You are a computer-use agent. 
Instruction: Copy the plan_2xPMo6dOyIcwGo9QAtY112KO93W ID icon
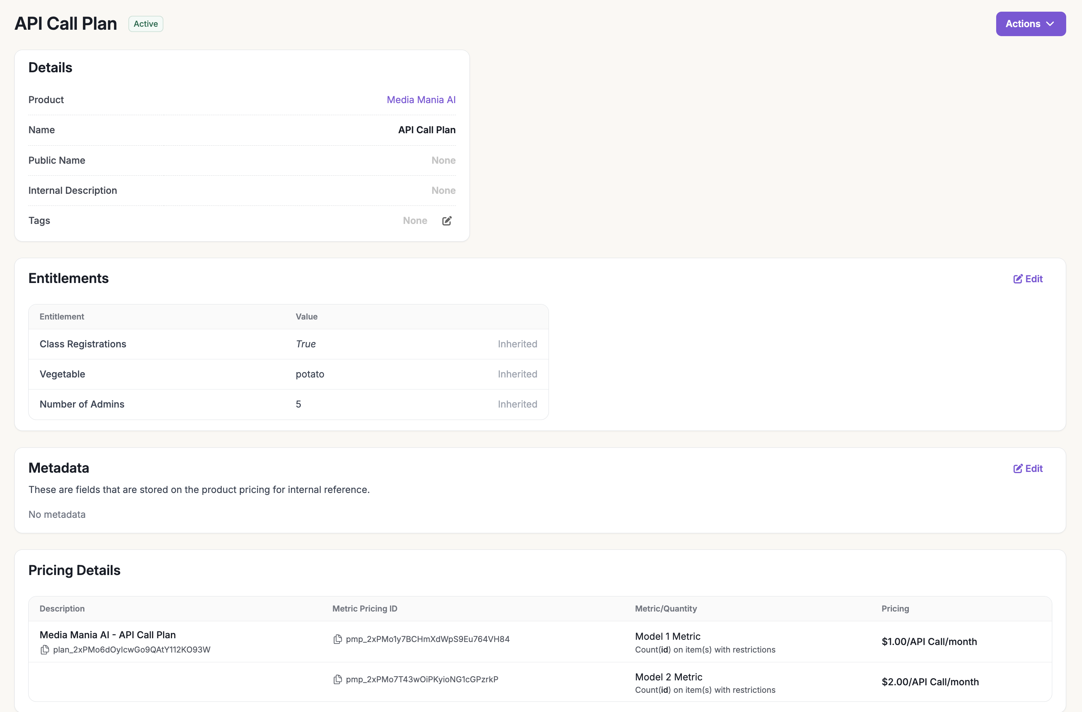tap(44, 650)
